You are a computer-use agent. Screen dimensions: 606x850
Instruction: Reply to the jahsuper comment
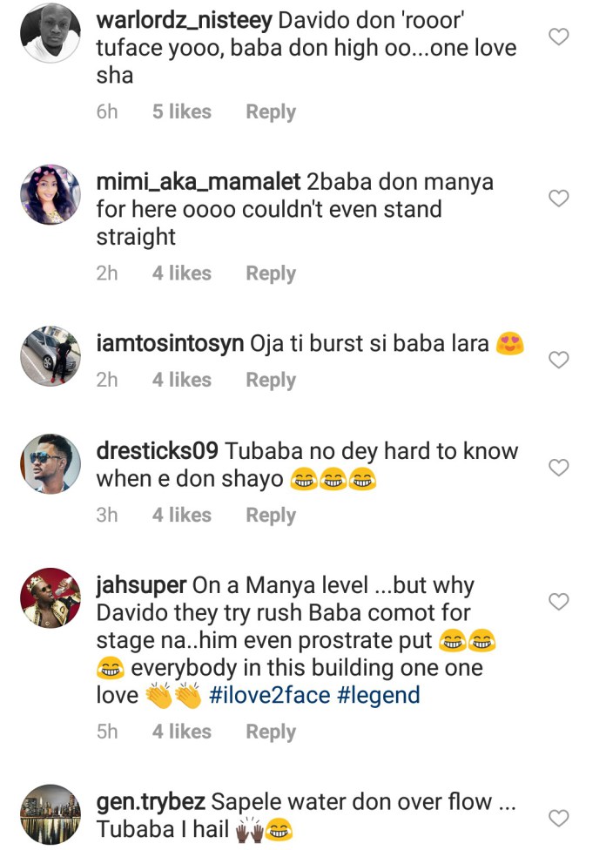[x=271, y=732]
